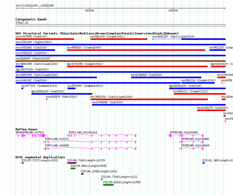Click the blue dgv1609n100 (Coe2014) bar
This screenshot has height=195, width=233.
coord(197,88)
